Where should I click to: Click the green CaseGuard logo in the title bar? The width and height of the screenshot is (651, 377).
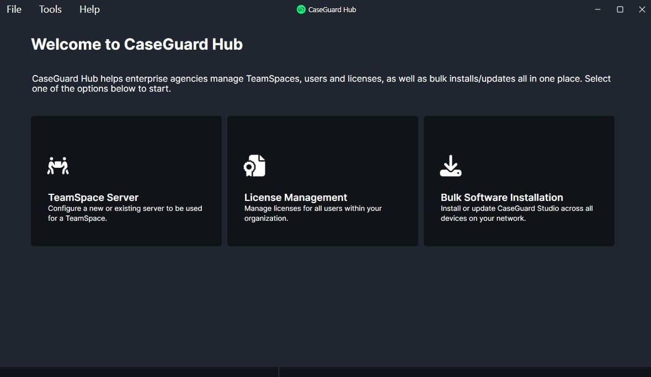tap(301, 9)
